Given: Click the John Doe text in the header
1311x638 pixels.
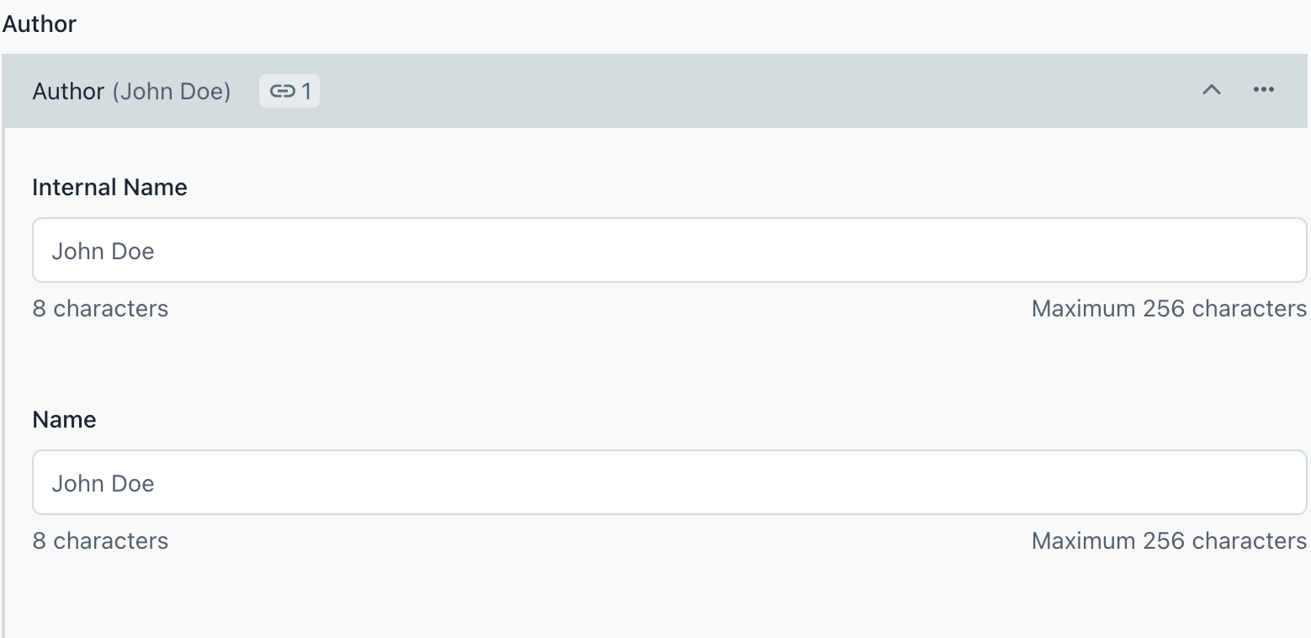Looking at the screenshot, I should click(x=172, y=91).
